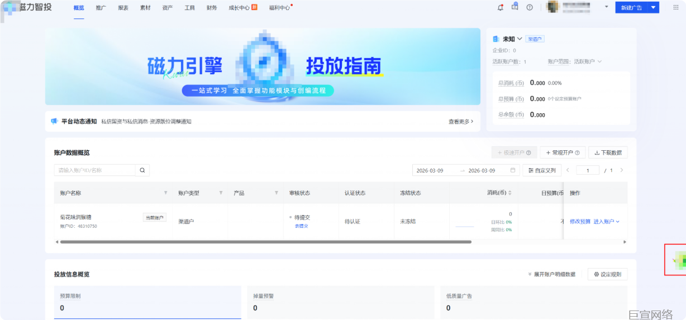Click the user avatar in header
The height and width of the screenshot is (320, 686).
click(x=552, y=7)
